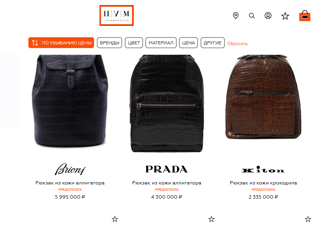Open the ДРУГИЕ filters menu
Viewport: 325px width, 225px height.
click(212, 42)
